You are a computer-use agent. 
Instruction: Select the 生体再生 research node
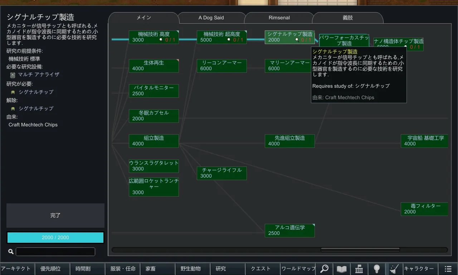[154, 66]
